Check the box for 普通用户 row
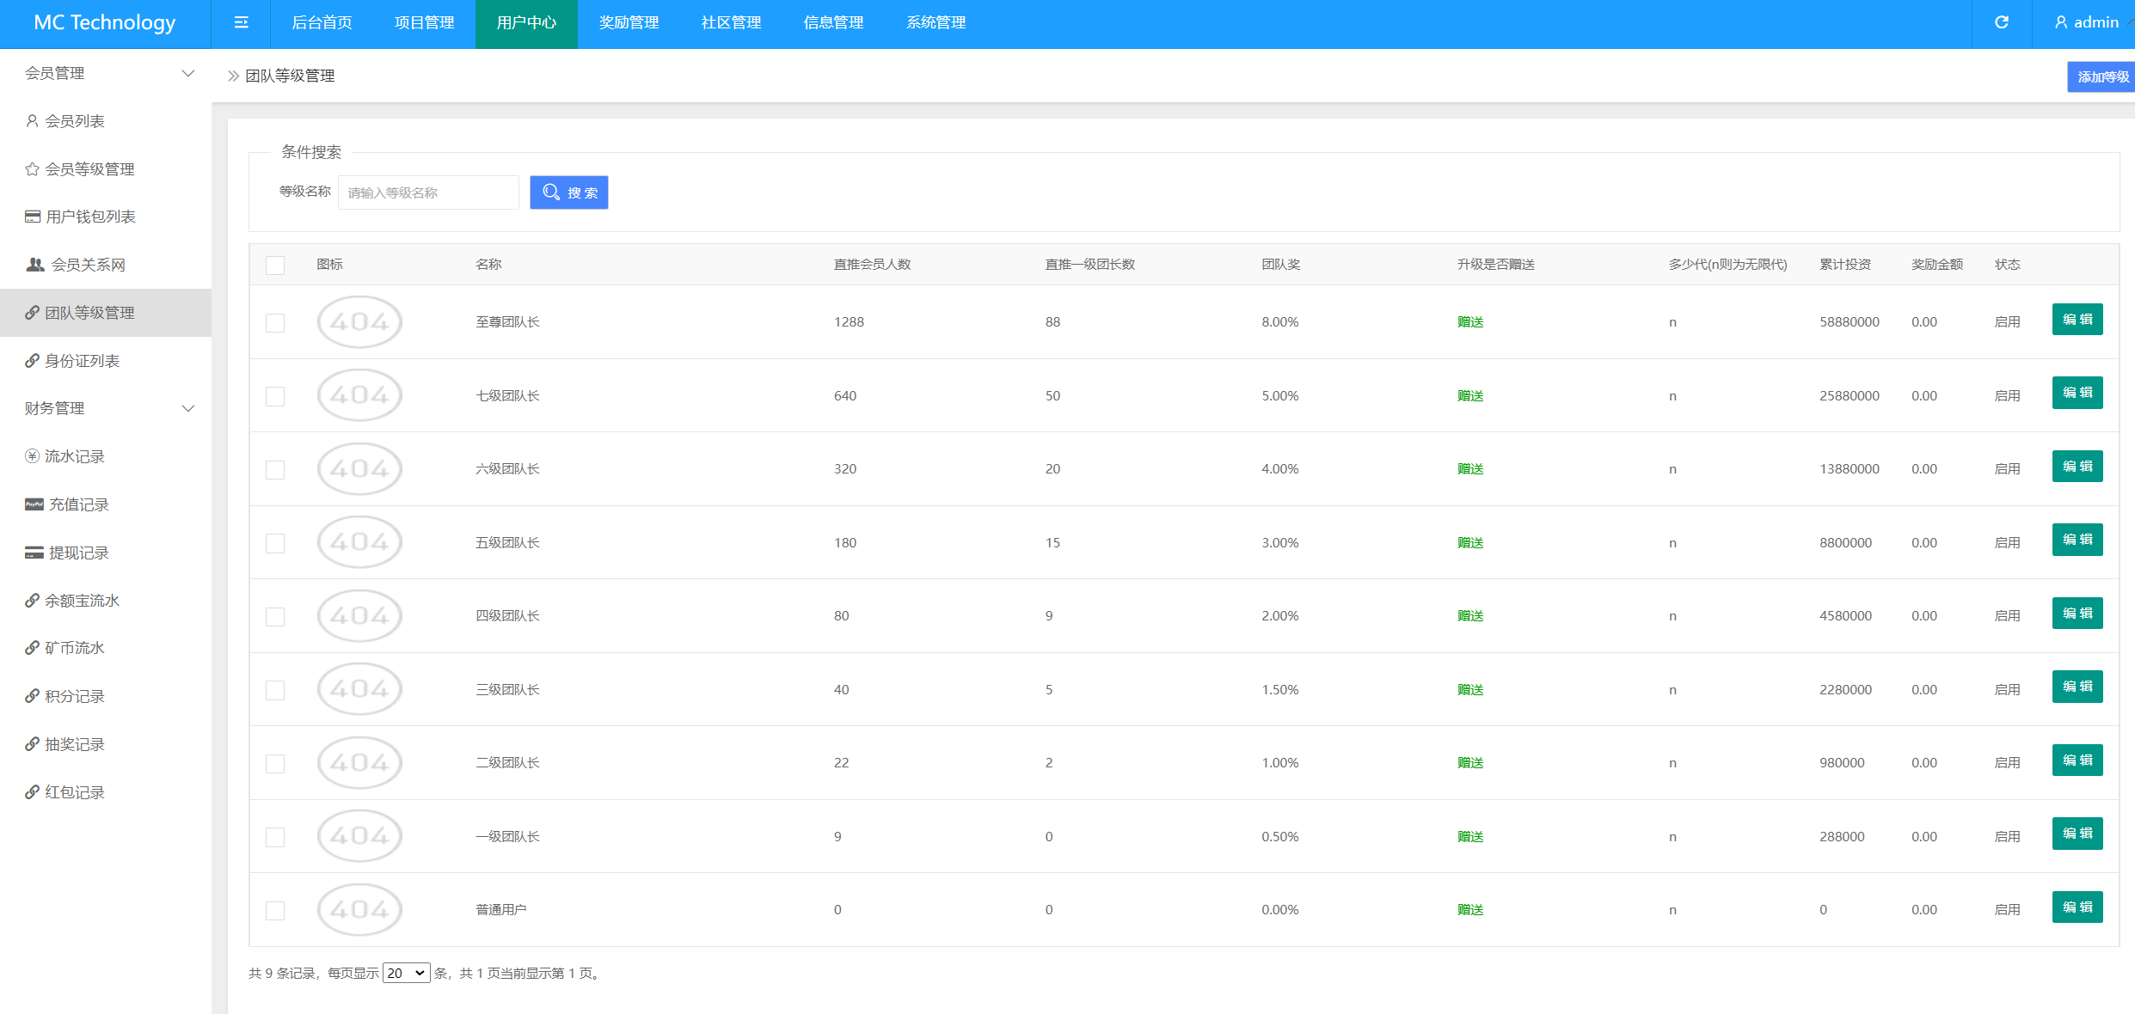The width and height of the screenshot is (2135, 1014). coord(275,910)
